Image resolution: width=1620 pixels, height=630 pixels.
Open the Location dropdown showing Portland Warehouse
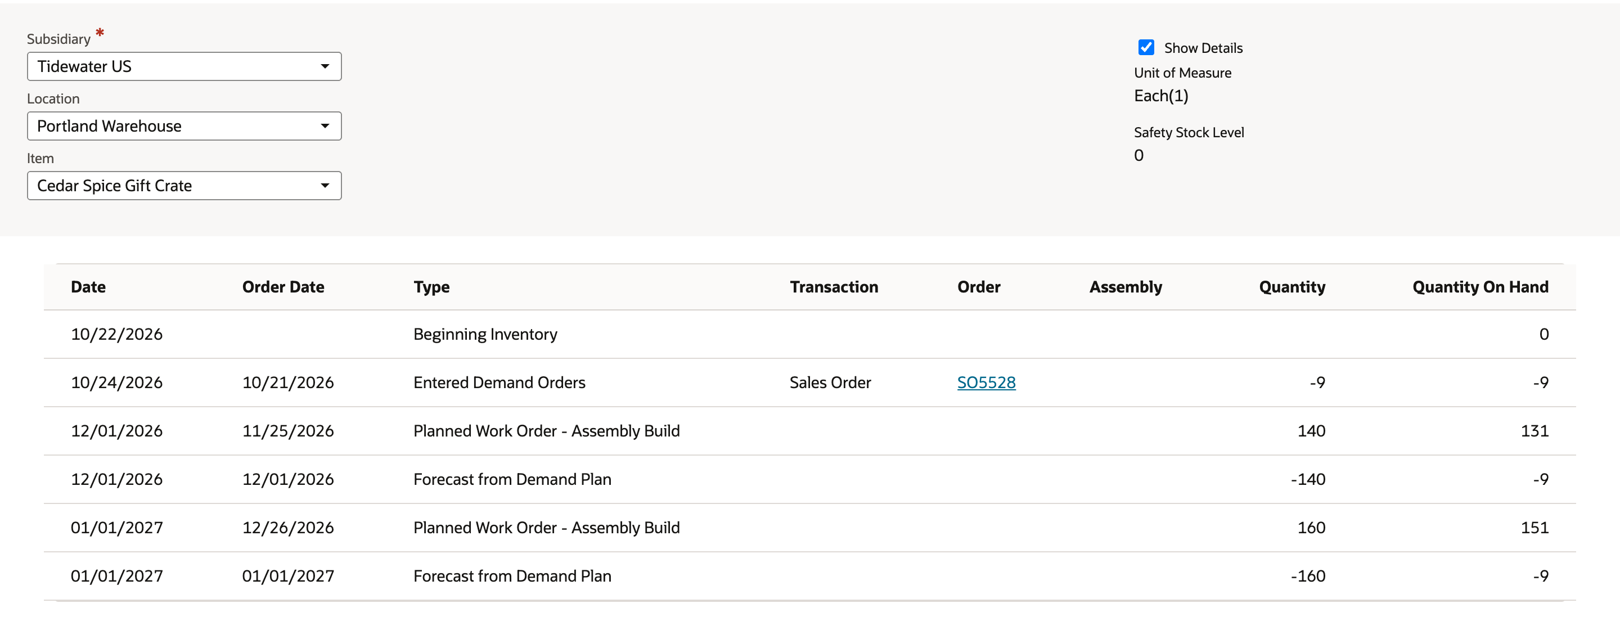point(184,126)
